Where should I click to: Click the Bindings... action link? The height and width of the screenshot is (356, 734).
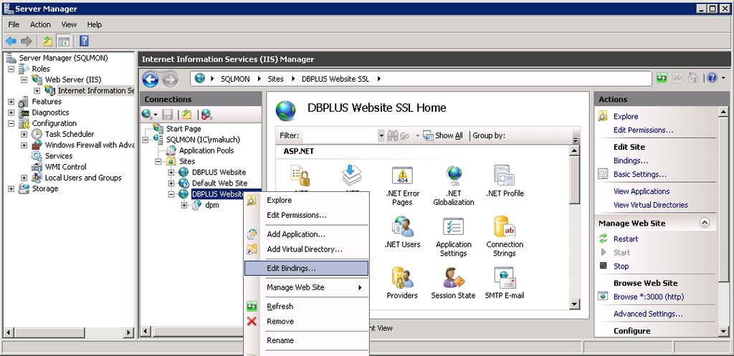[631, 160]
